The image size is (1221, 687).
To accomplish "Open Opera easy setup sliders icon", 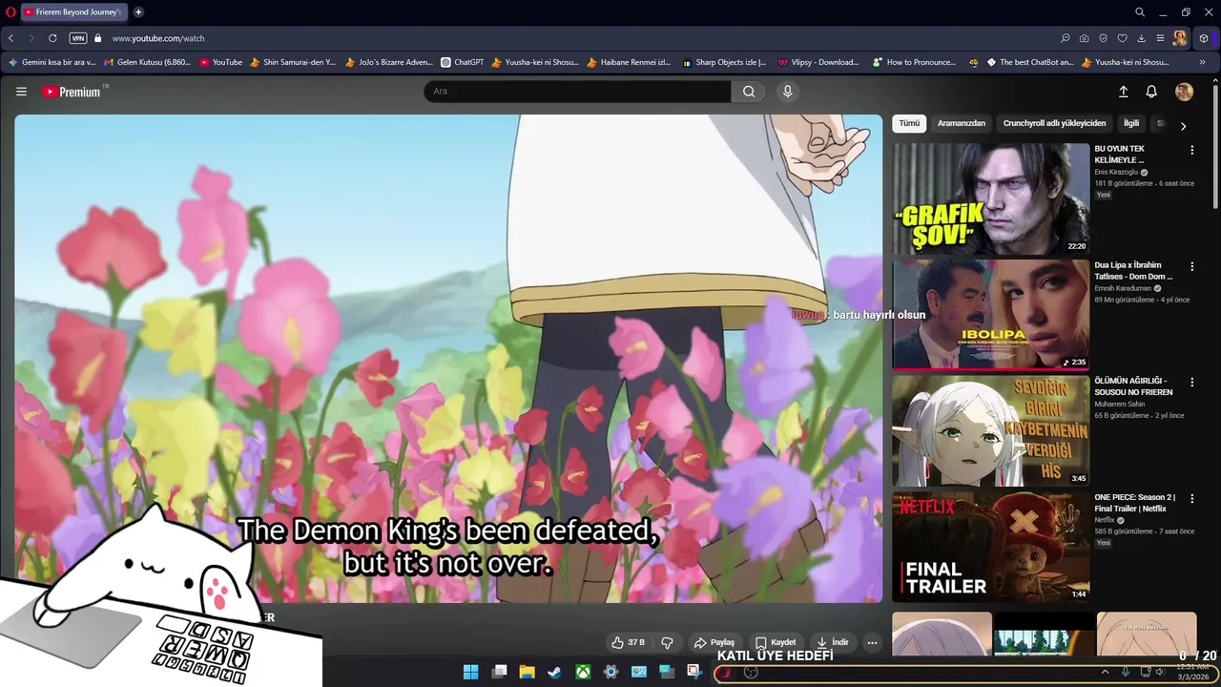I will [x=1161, y=38].
